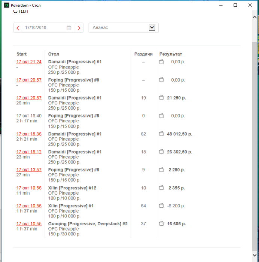Maximize the Pokerdom window
Image resolution: width=259 pixels, height=262 pixels.
(235, 5)
